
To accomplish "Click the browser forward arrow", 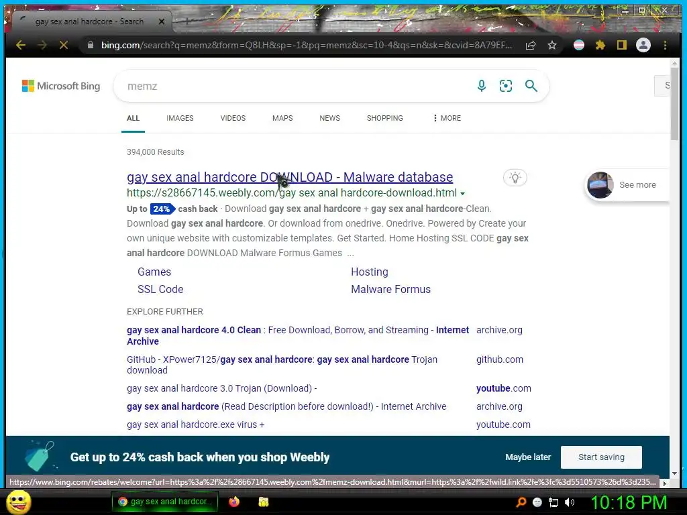I will coord(42,45).
